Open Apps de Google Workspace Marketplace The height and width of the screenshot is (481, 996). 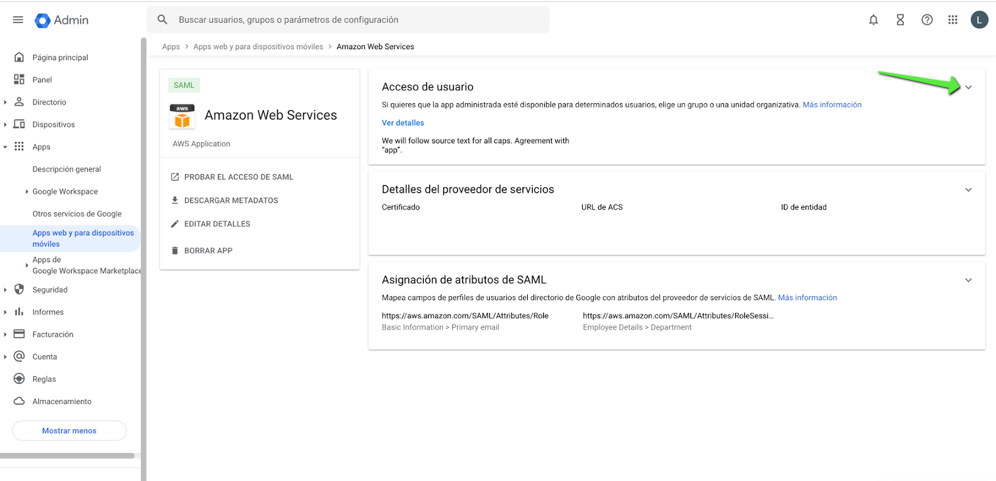click(x=87, y=265)
